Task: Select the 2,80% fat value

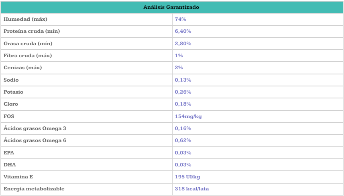Action: pyautogui.click(x=183, y=43)
